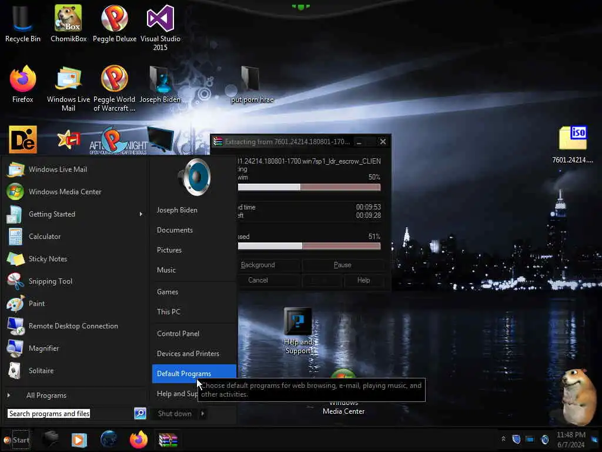Open the Shut down options arrow

(x=202, y=414)
